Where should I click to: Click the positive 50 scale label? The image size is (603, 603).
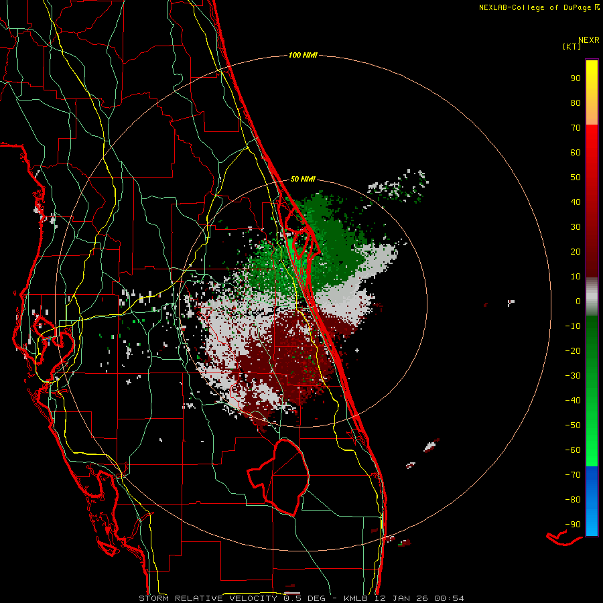576,178
